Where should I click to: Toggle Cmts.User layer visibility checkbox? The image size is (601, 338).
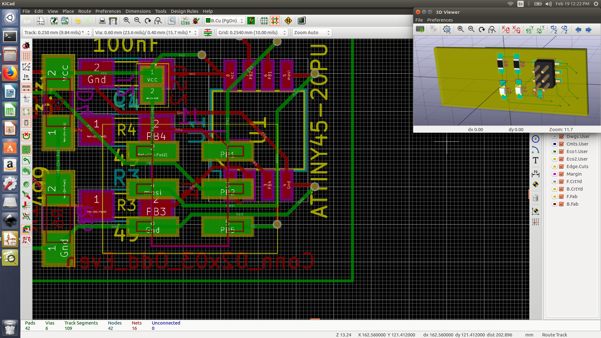click(562, 144)
